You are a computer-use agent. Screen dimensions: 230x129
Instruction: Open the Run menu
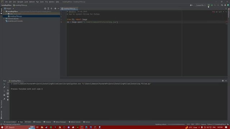[x=37, y=2]
